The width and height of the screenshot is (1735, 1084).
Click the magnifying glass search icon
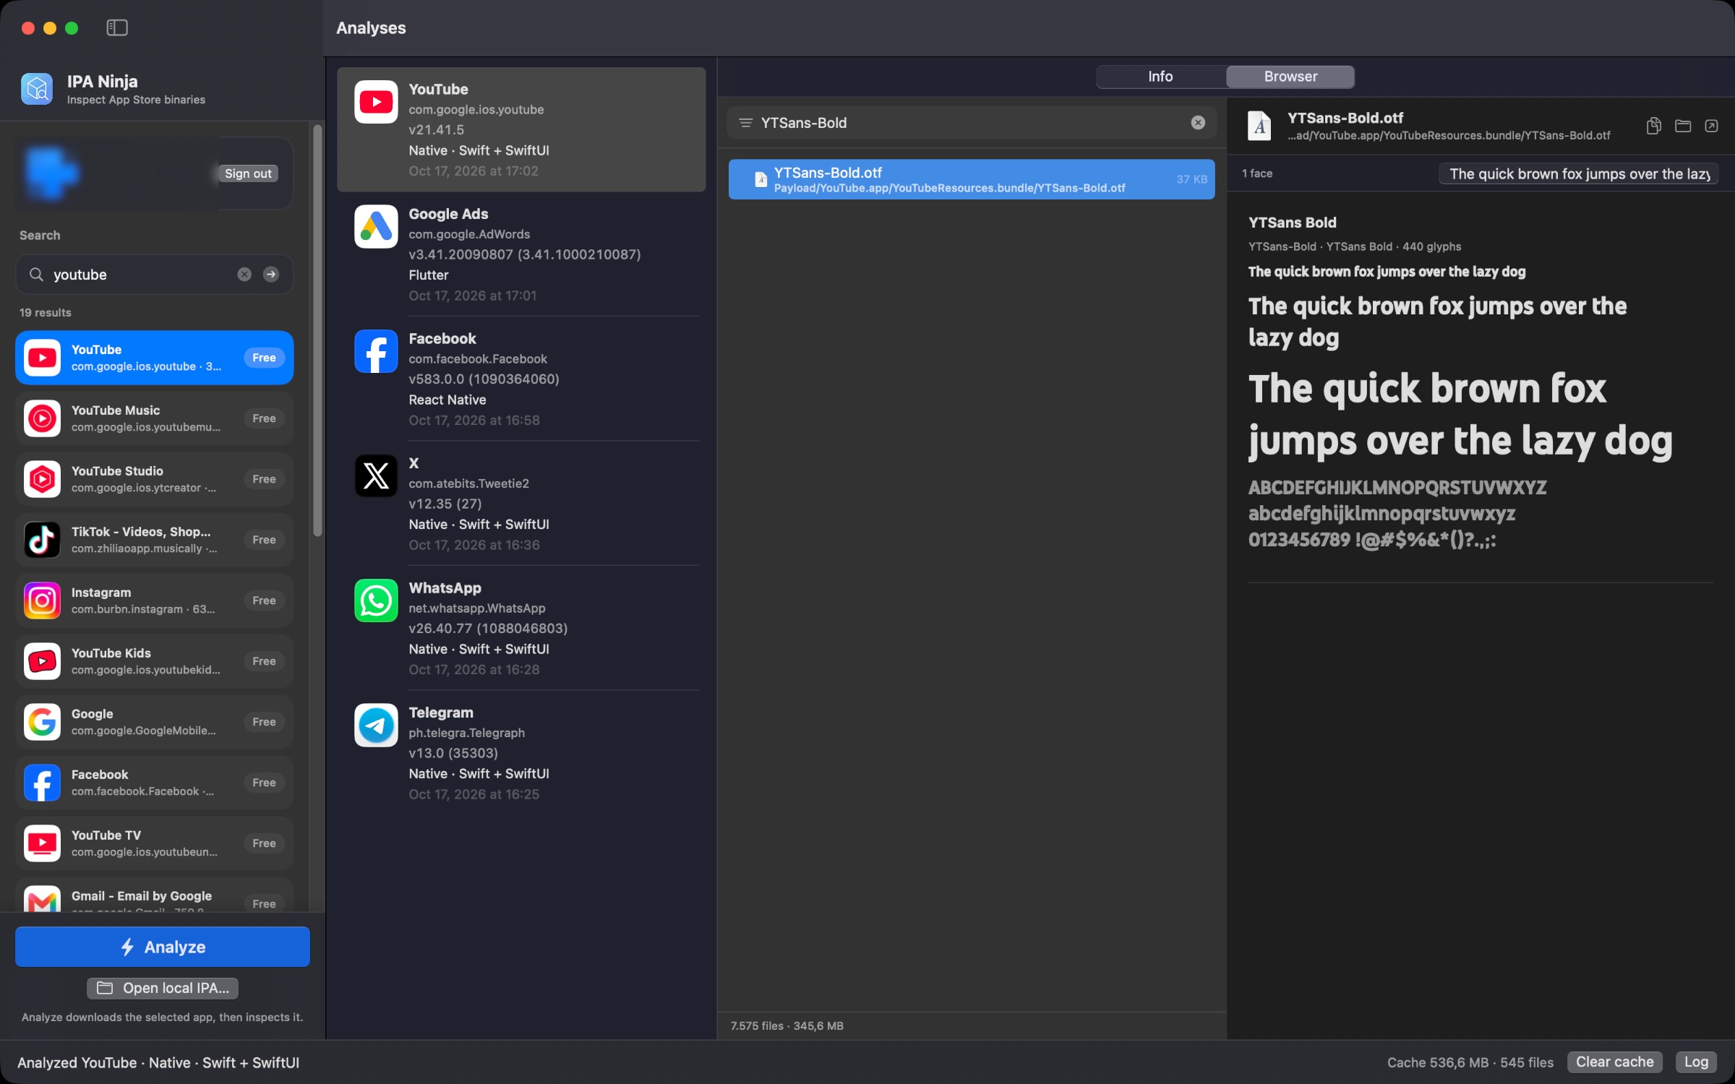(36, 275)
